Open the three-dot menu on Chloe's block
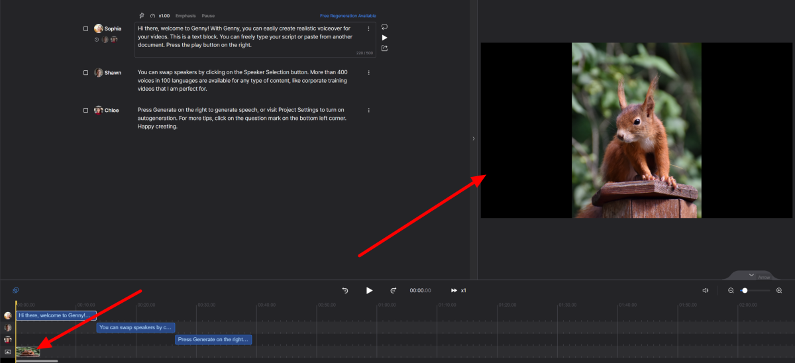The height and width of the screenshot is (363, 795). click(369, 110)
